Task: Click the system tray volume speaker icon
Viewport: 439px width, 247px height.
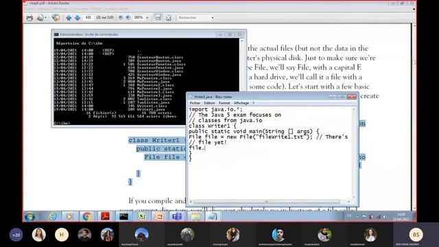Action: [385, 217]
